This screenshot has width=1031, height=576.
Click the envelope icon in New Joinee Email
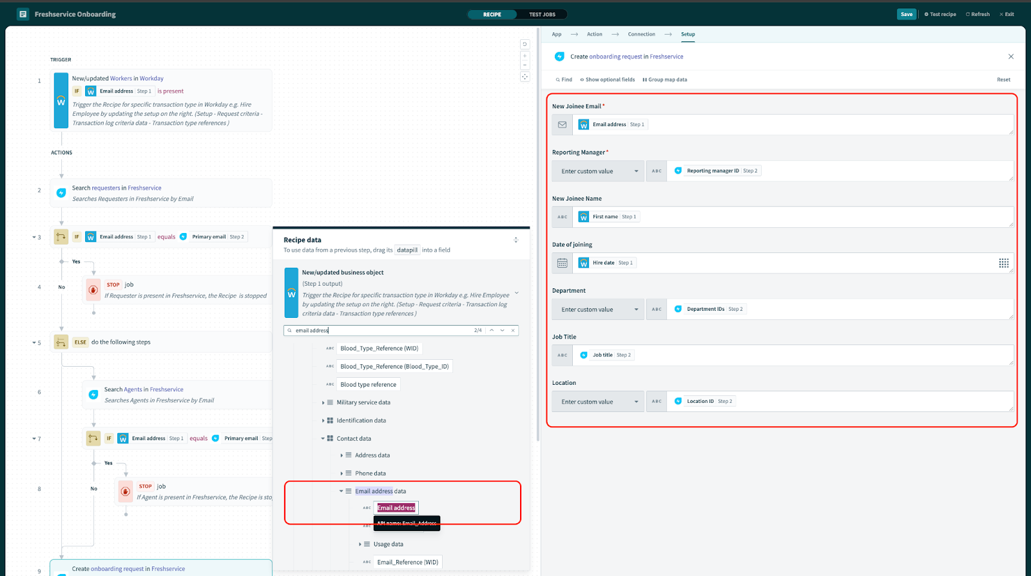click(562, 125)
